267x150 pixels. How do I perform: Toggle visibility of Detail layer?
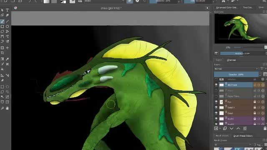pyautogui.click(x=216, y=113)
